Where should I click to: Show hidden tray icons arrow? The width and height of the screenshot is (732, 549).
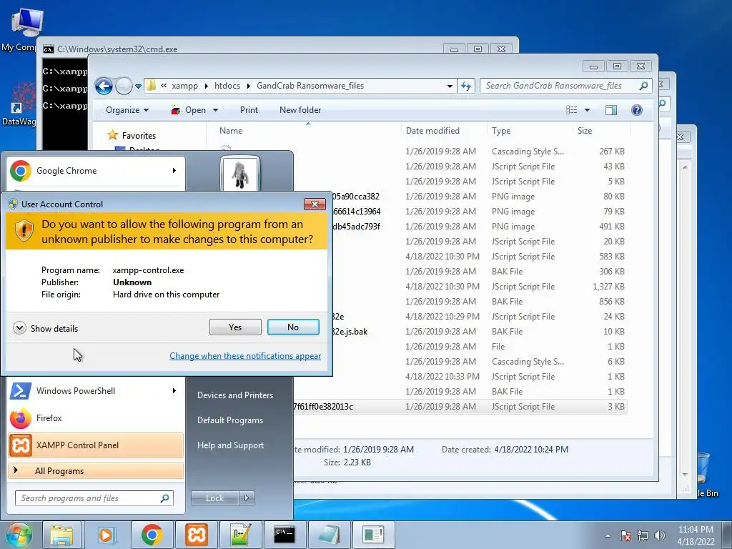coord(608,535)
